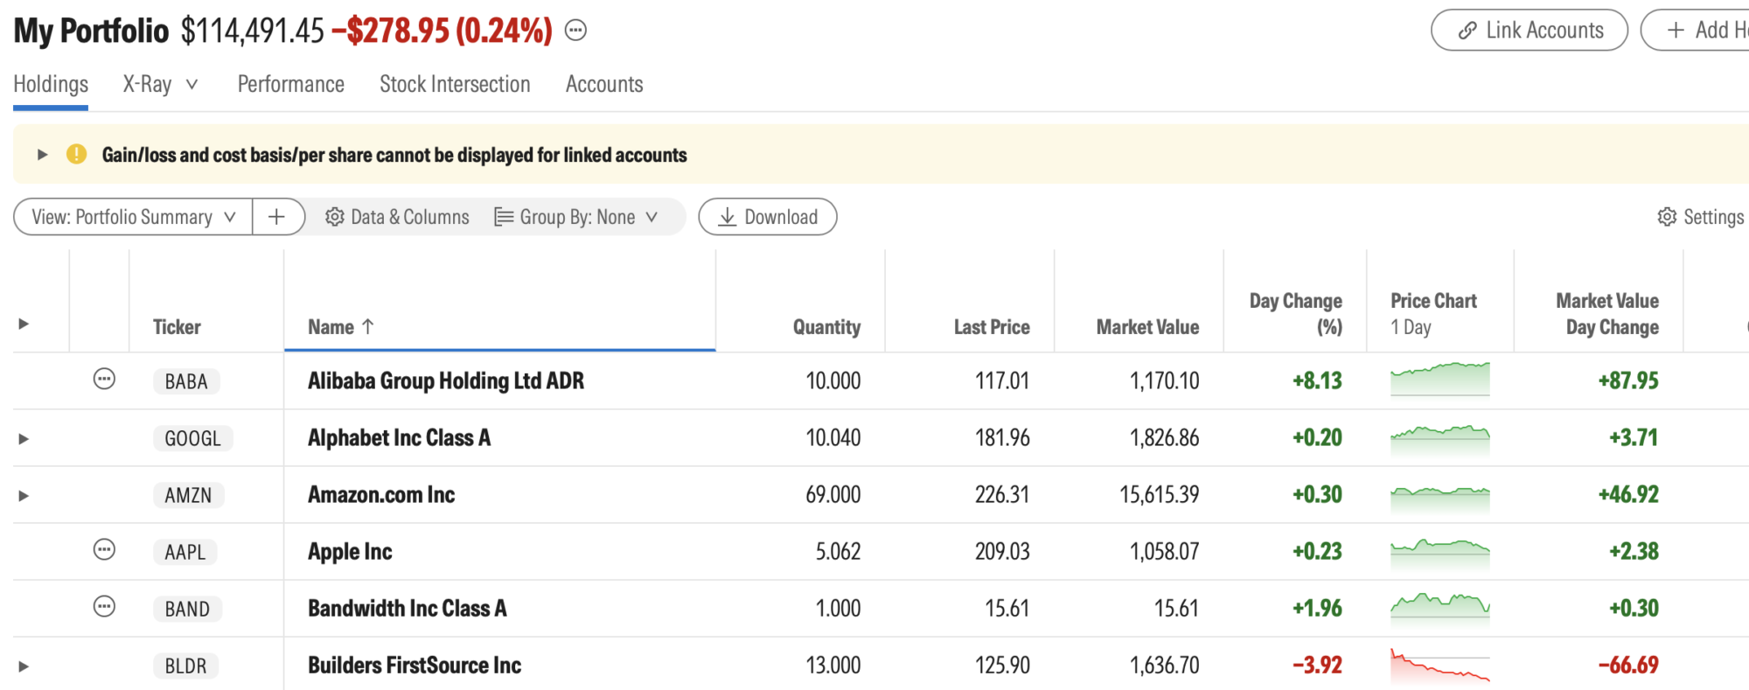Click the BLDR ticker chip

click(186, 666)
